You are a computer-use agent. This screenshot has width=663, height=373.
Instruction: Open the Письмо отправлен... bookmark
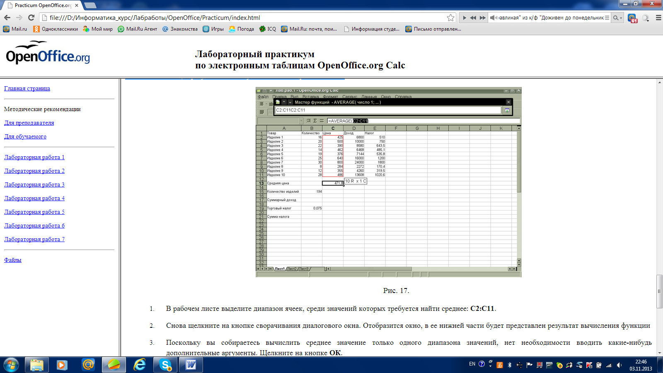[433, 29]
